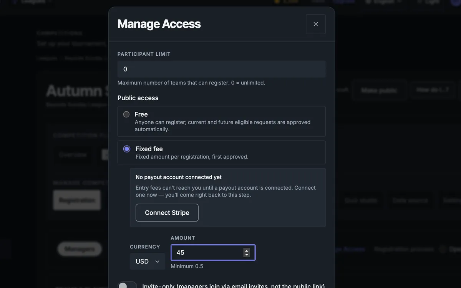Image resolution: width=461 pixels, height=288 pixels.
Task: Decrease amount using stepper down arrow
Action: click(247, 255)
